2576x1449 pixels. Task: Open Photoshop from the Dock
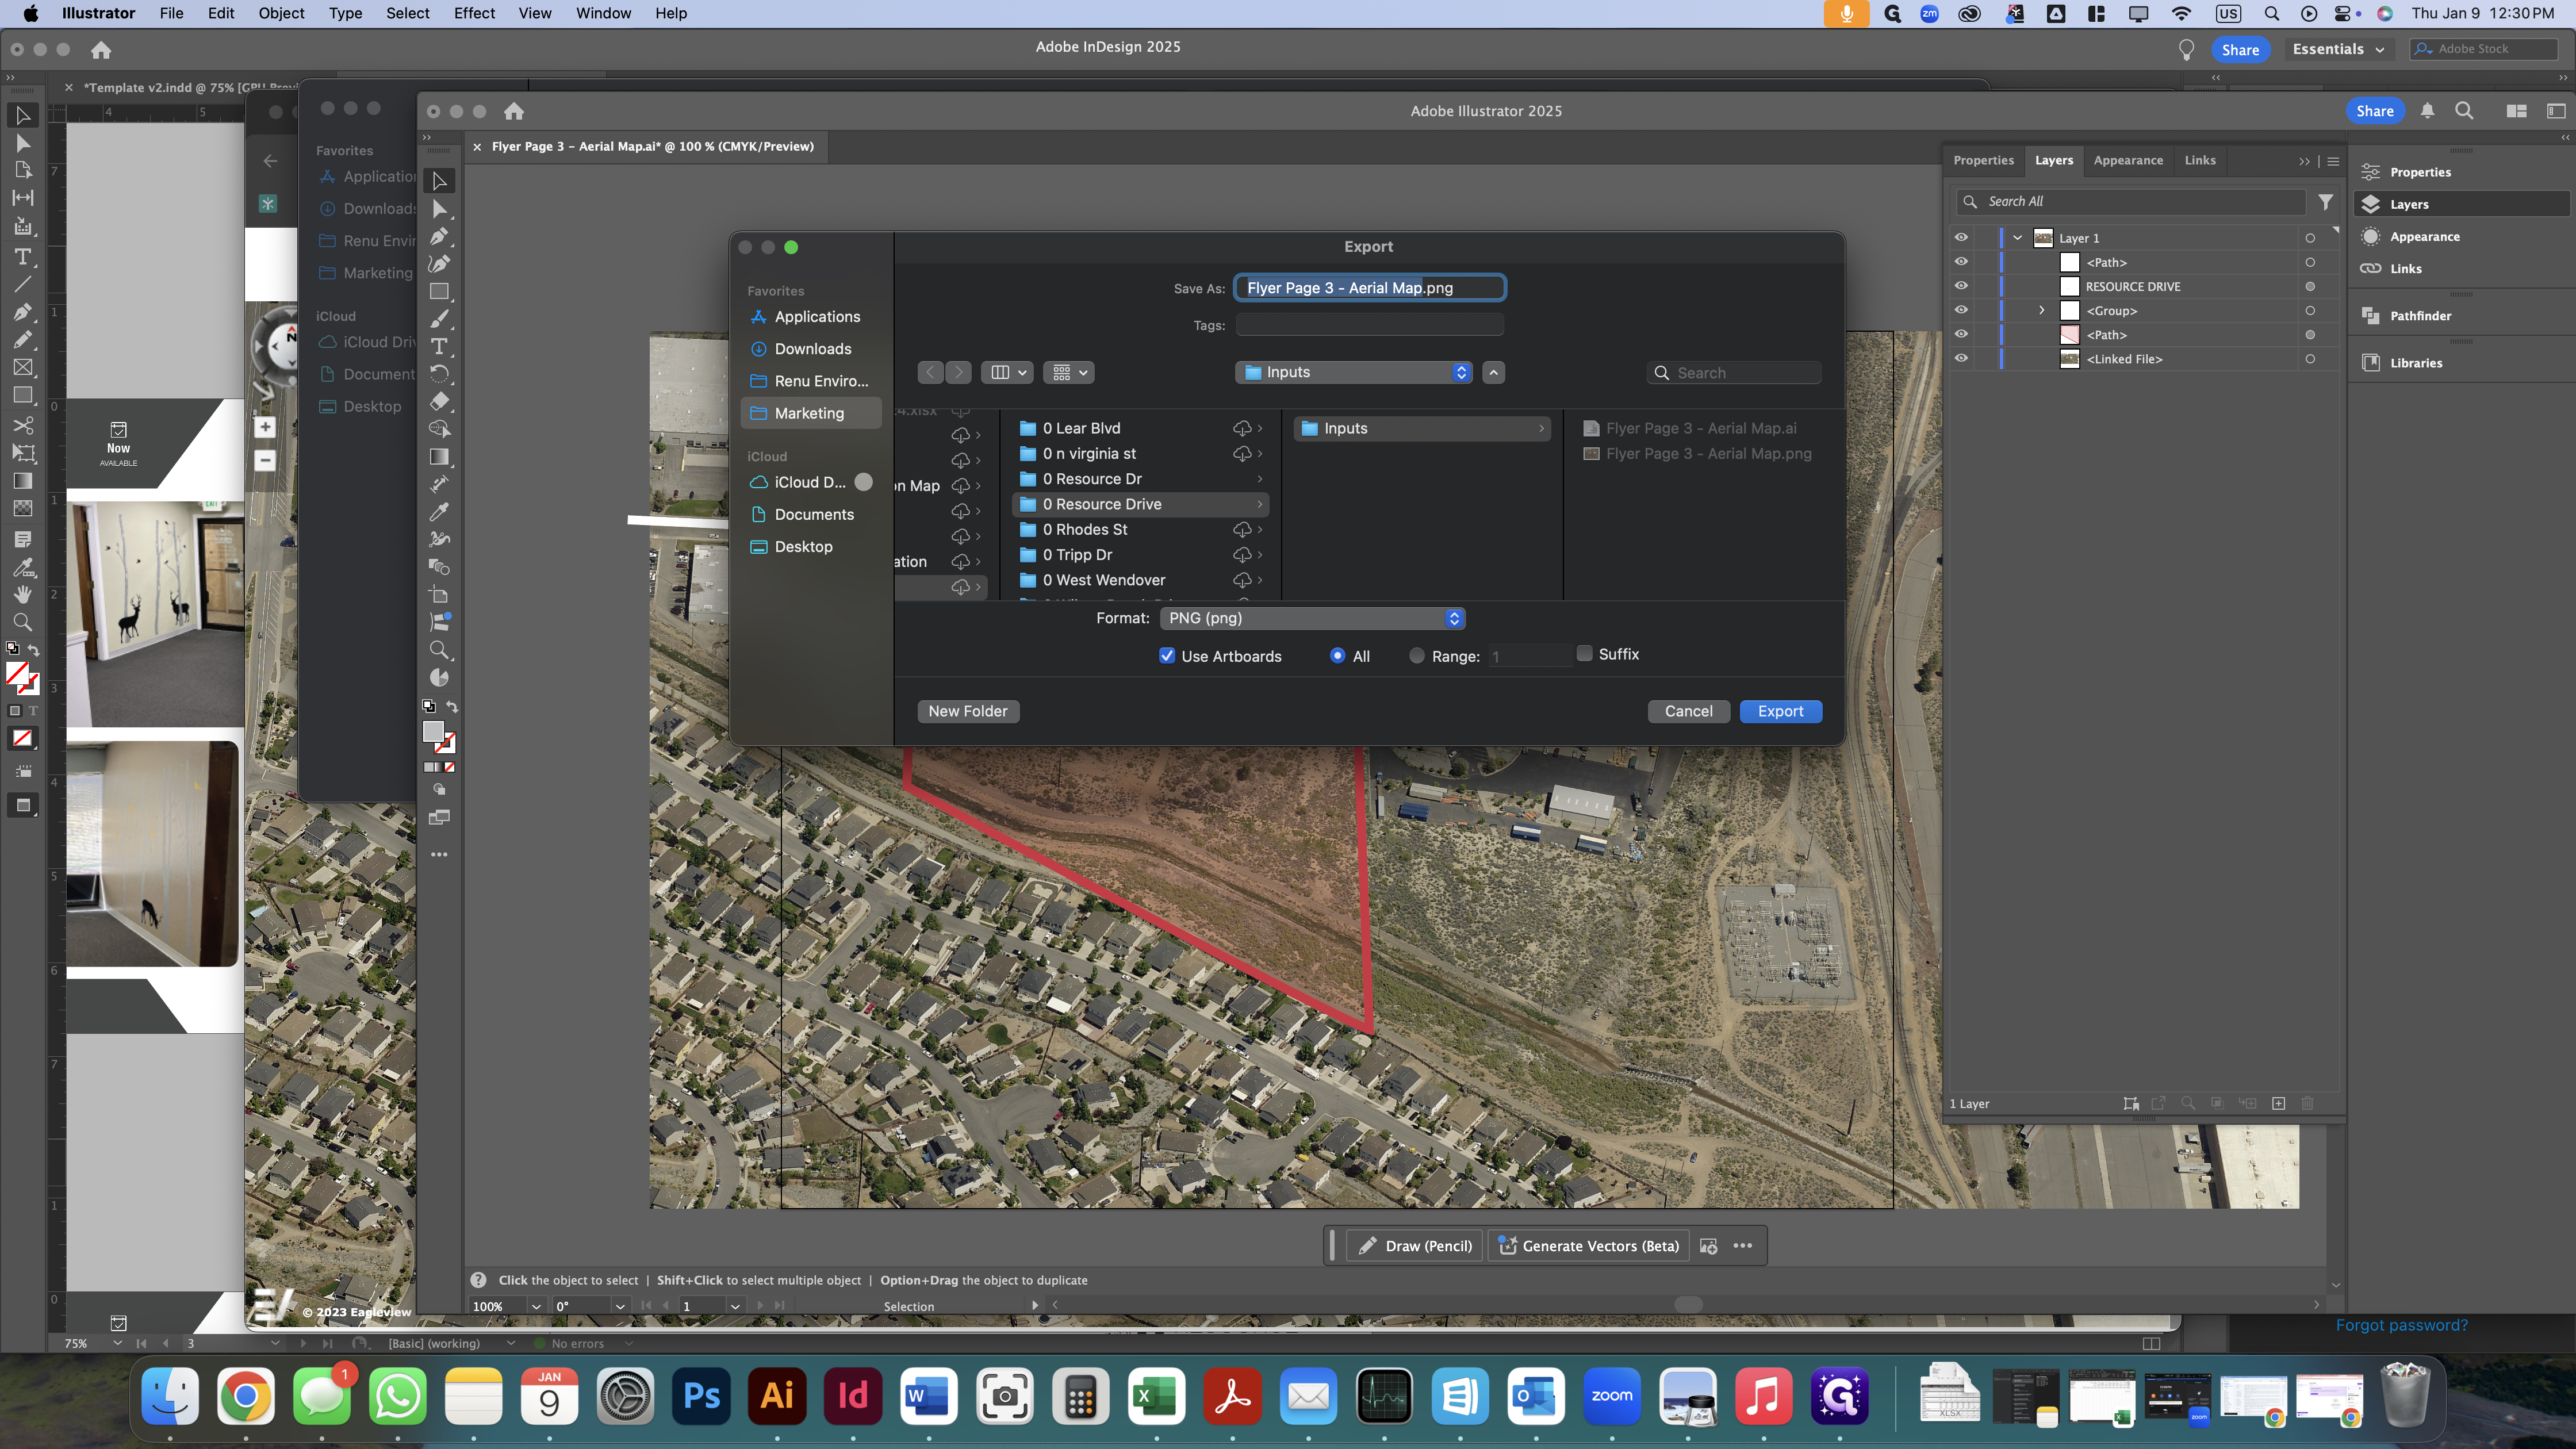pyautogui.click(x=701, y=1396)
